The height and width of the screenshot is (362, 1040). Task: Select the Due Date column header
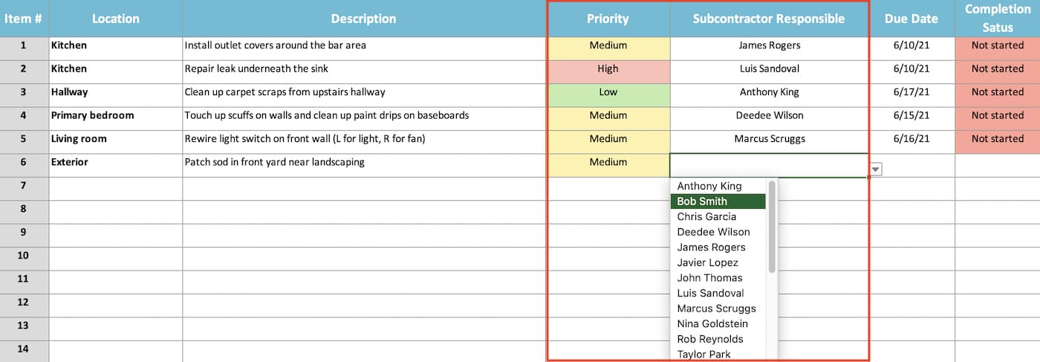pos(911,19)
